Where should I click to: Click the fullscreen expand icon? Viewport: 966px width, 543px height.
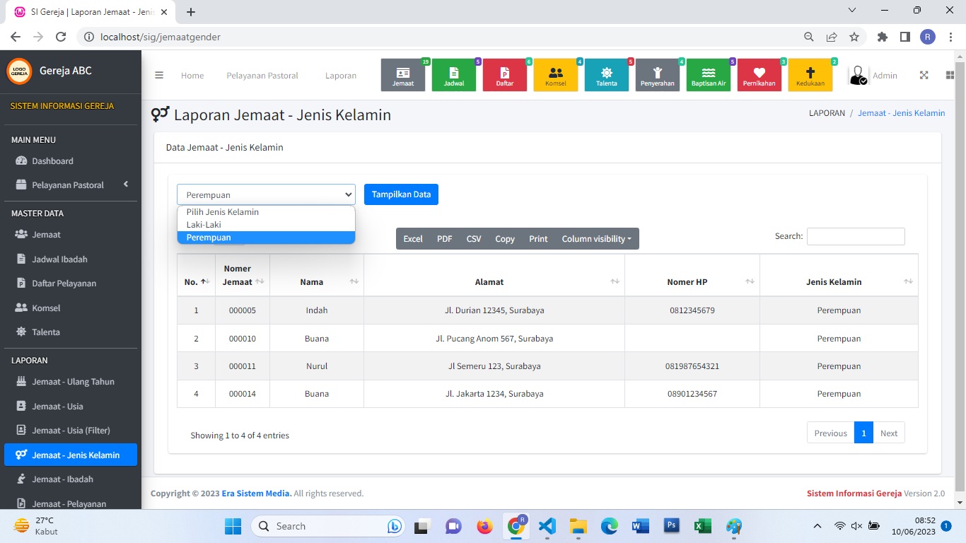(924, 76)
